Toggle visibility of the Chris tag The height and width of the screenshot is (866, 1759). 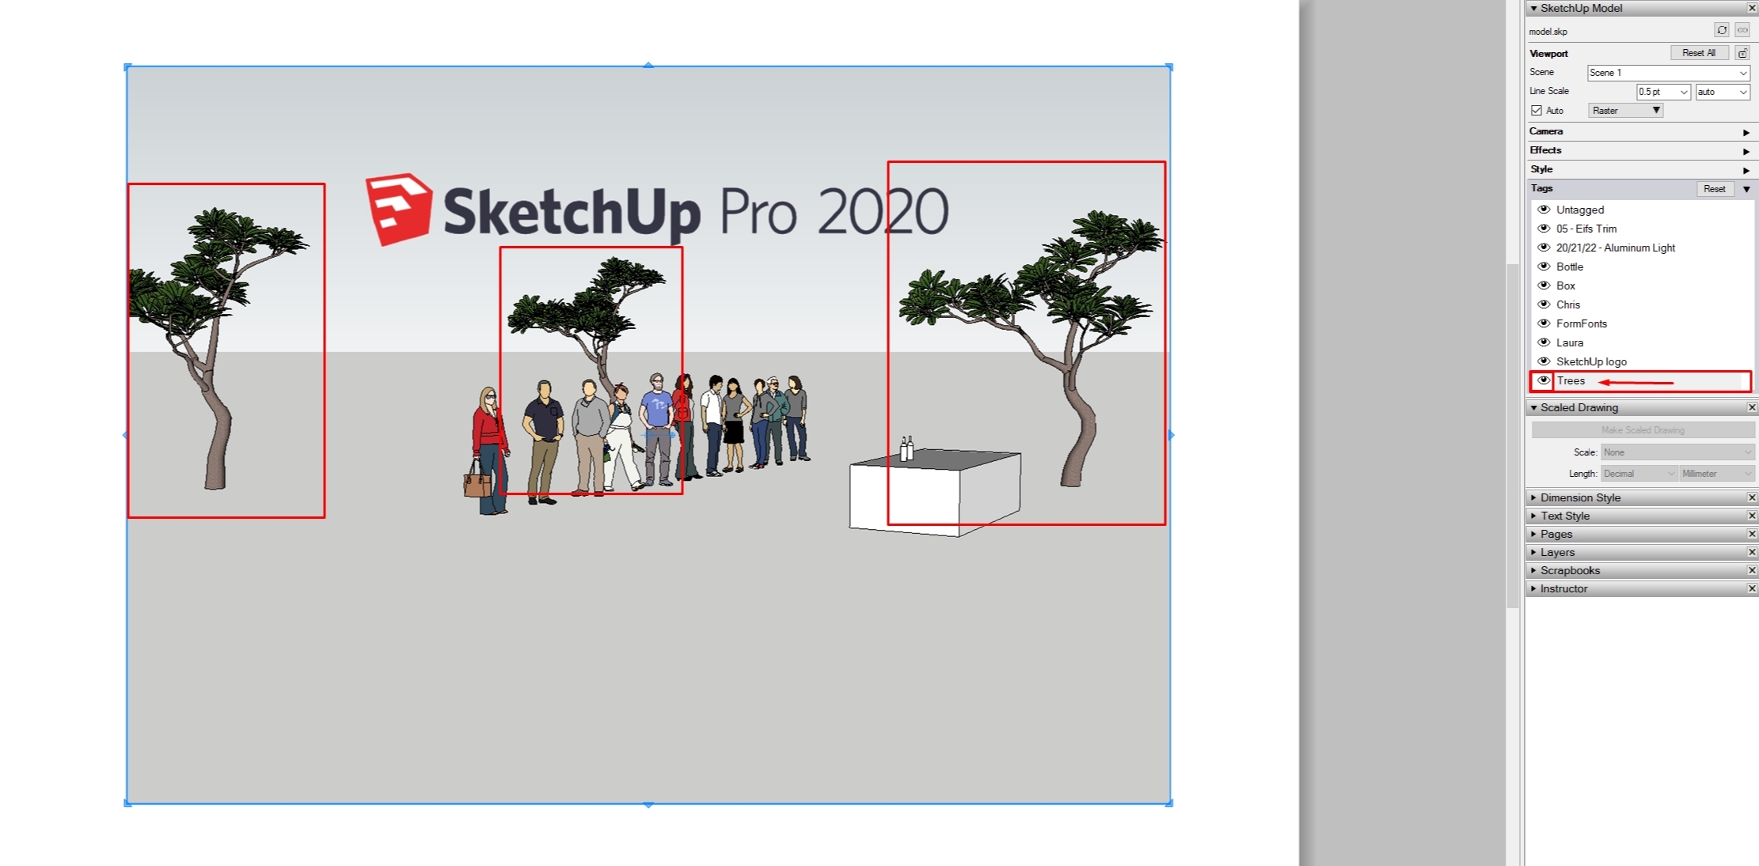point(1544,304)
